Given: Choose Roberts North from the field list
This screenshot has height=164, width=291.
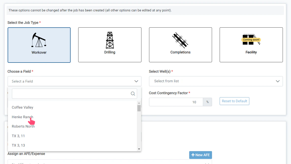Looking at the screenshot, I should (72, 127).
